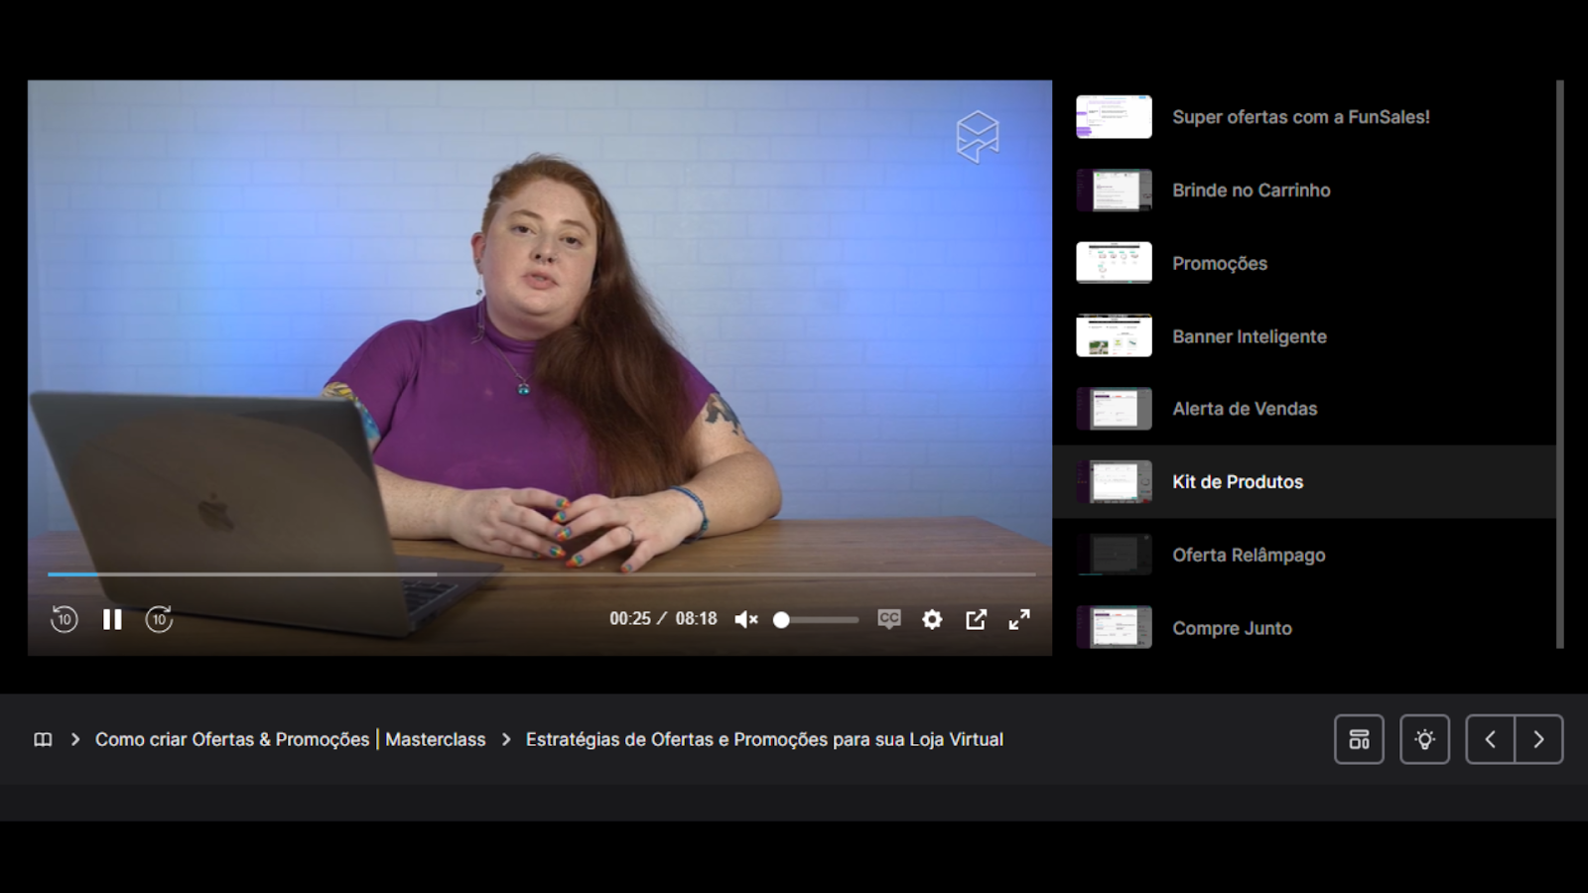Click Banner Inteligente thumbnail

(1115, 336)
